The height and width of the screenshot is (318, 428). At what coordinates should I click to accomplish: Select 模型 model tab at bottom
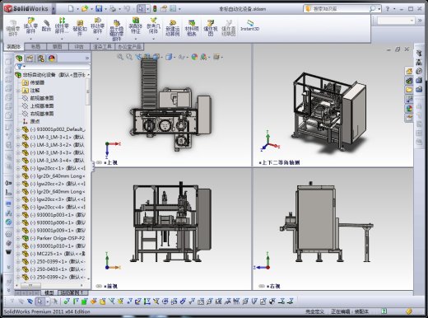[49, 292]
